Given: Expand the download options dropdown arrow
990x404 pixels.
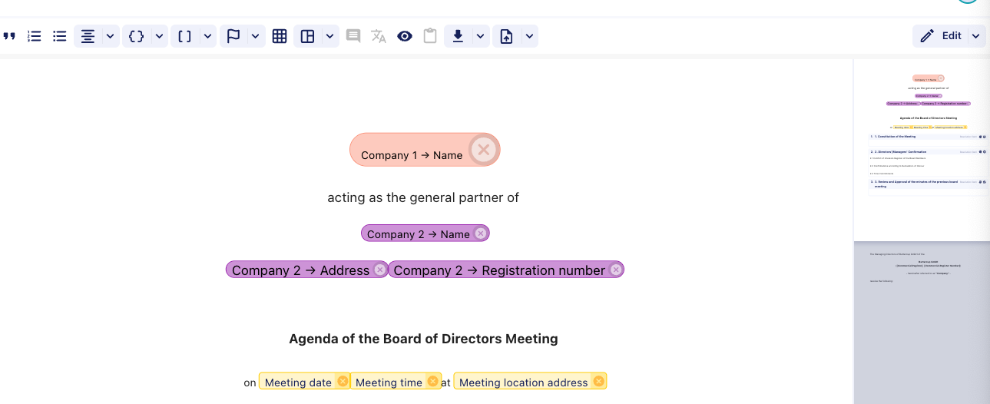Looking at the screenshot, I should [480, 36].
